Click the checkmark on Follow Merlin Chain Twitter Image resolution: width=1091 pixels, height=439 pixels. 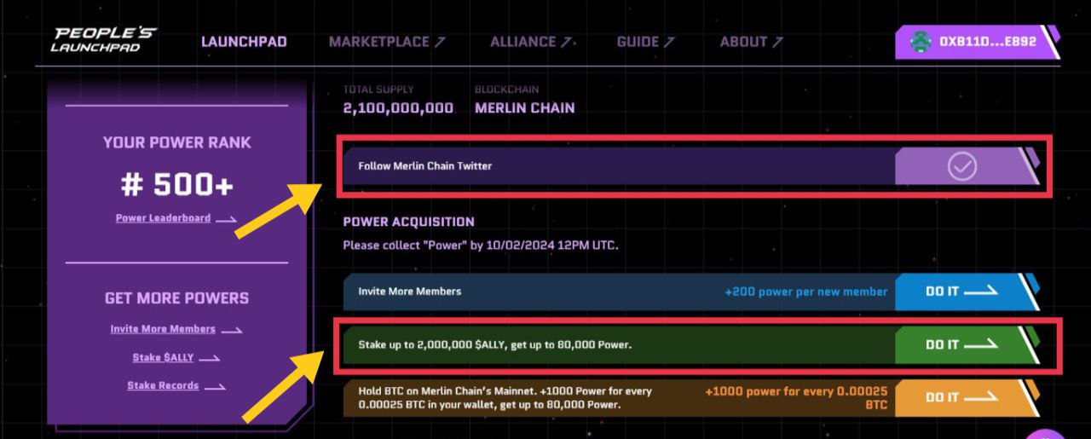tap(962, 166)
